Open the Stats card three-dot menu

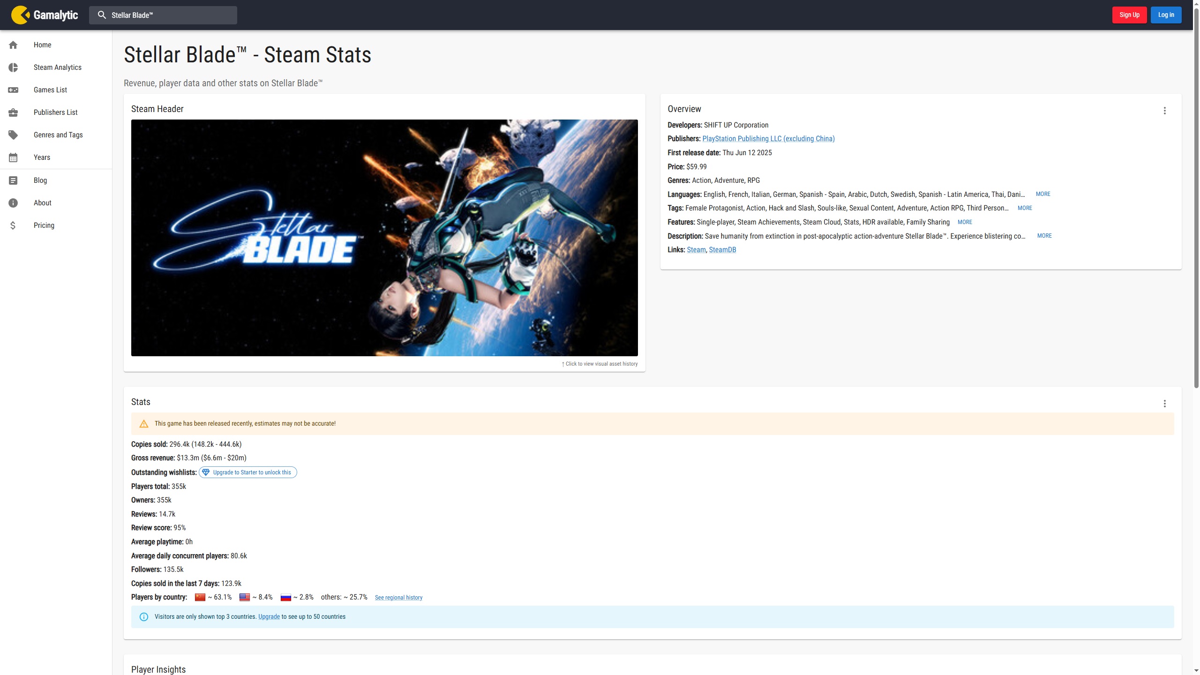point(1164,404)
